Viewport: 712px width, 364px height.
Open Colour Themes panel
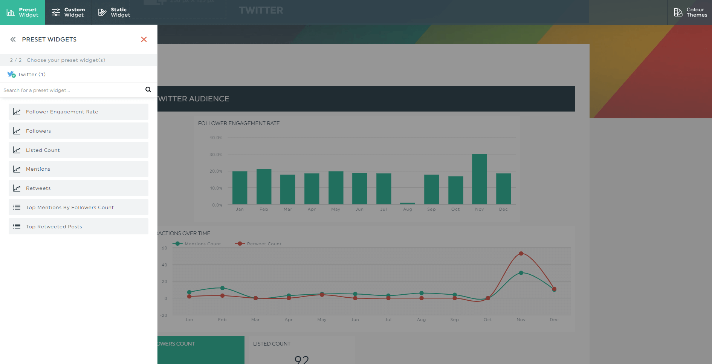690,12
